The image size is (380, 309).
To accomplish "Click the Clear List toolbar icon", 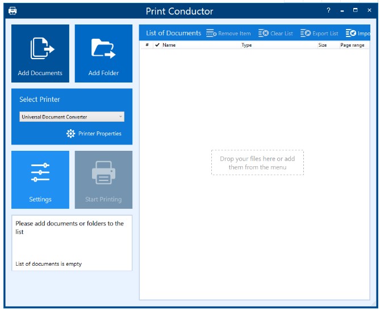I will pos(264,34).
